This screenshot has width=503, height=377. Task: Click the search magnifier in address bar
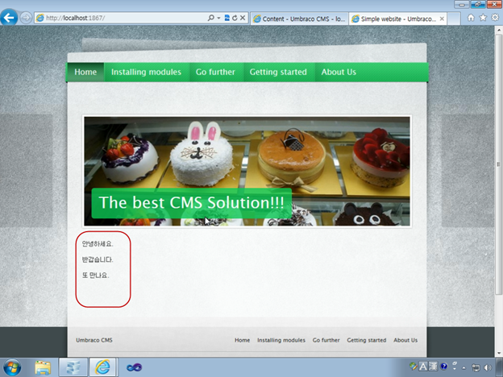[x=210, y=18]
